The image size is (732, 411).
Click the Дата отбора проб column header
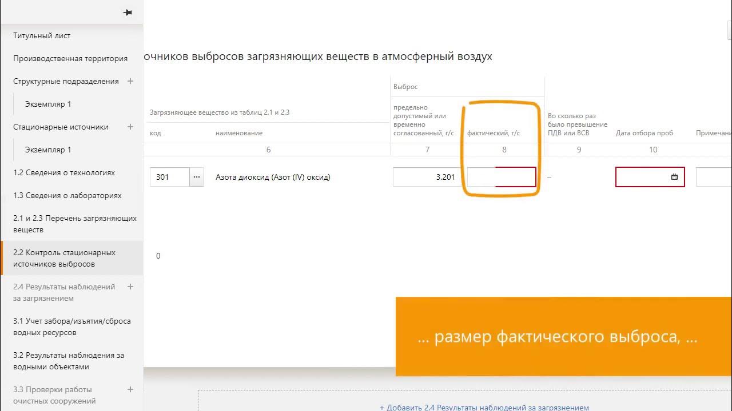point(645,133)
